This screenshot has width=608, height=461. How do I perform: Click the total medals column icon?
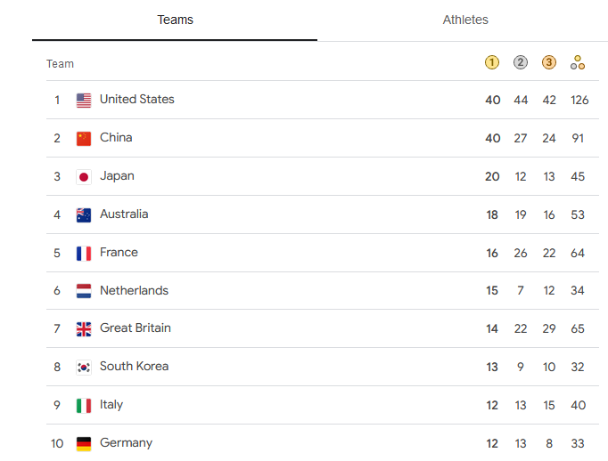578,62
